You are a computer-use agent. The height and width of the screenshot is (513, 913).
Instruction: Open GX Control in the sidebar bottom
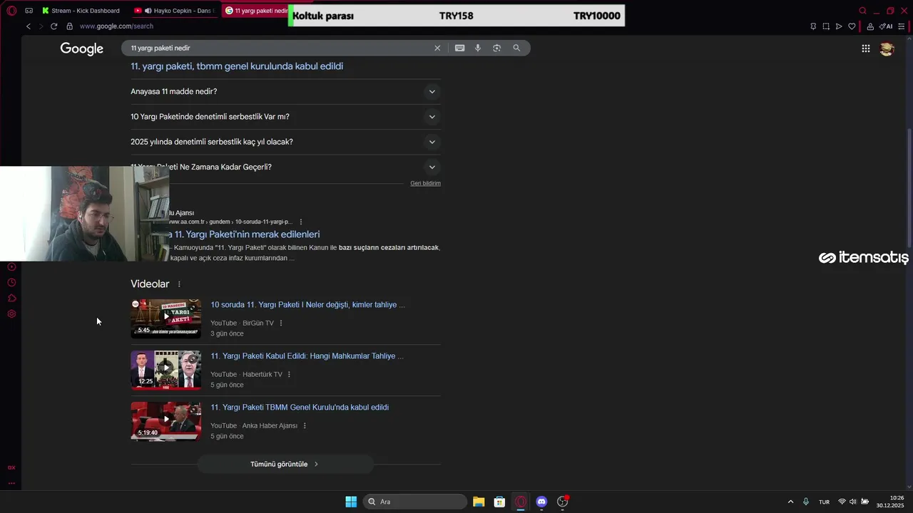[11, 467]
